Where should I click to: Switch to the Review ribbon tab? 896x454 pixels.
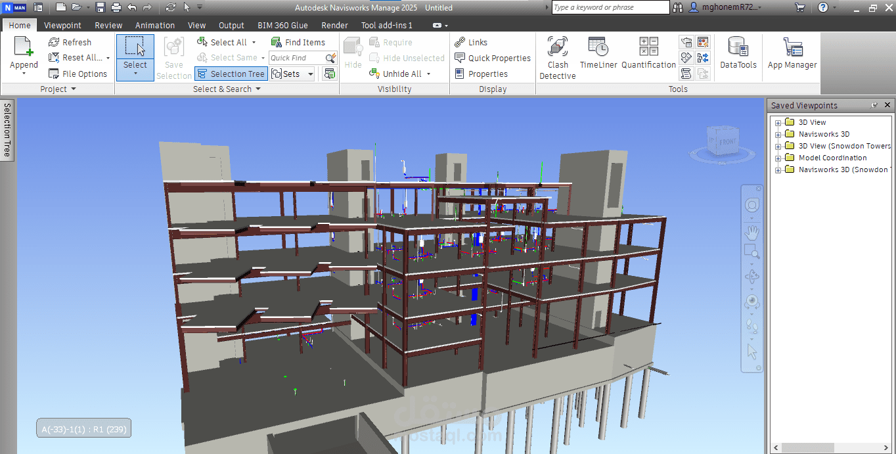click(x=108, y=25)
